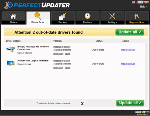The image size is (150, 116).
Task: Click Out-of-Date status for Printer Port
Action: [98, 64]
